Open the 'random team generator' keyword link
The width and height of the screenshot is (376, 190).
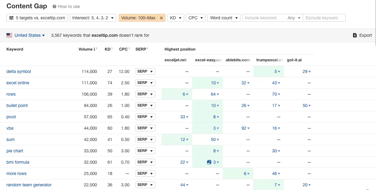coord(29,185)
